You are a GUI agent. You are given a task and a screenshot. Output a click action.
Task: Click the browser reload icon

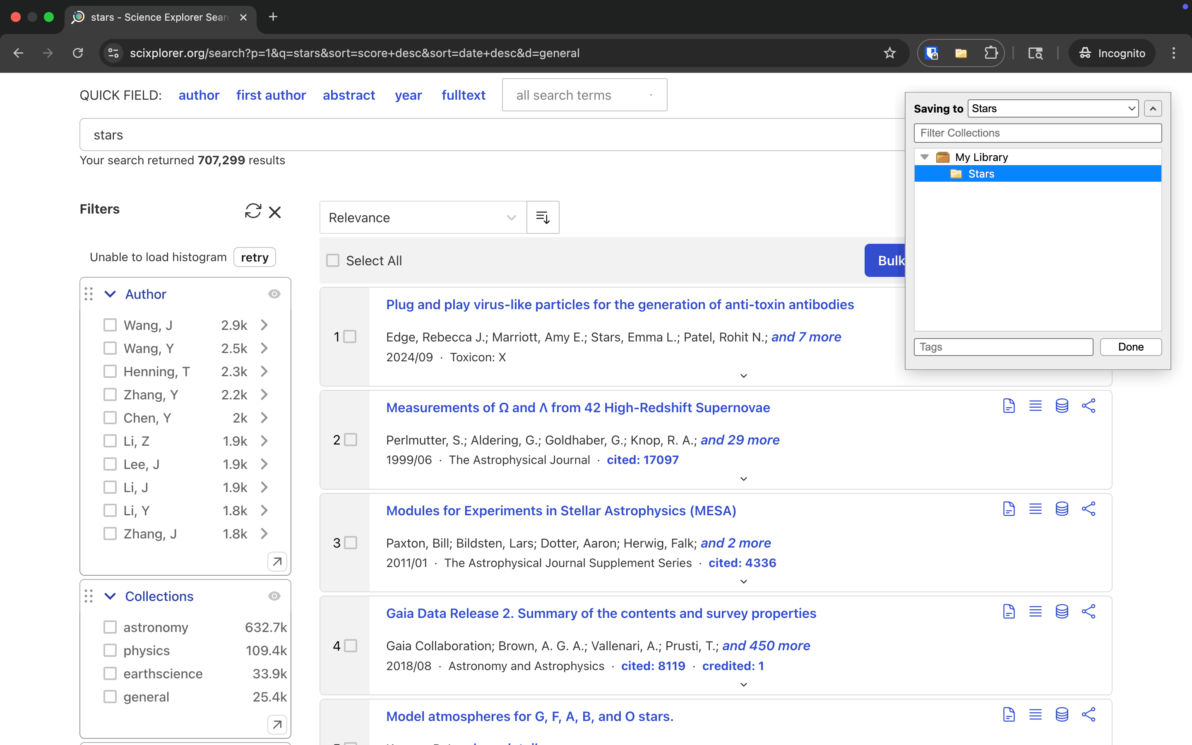[78, 53]
